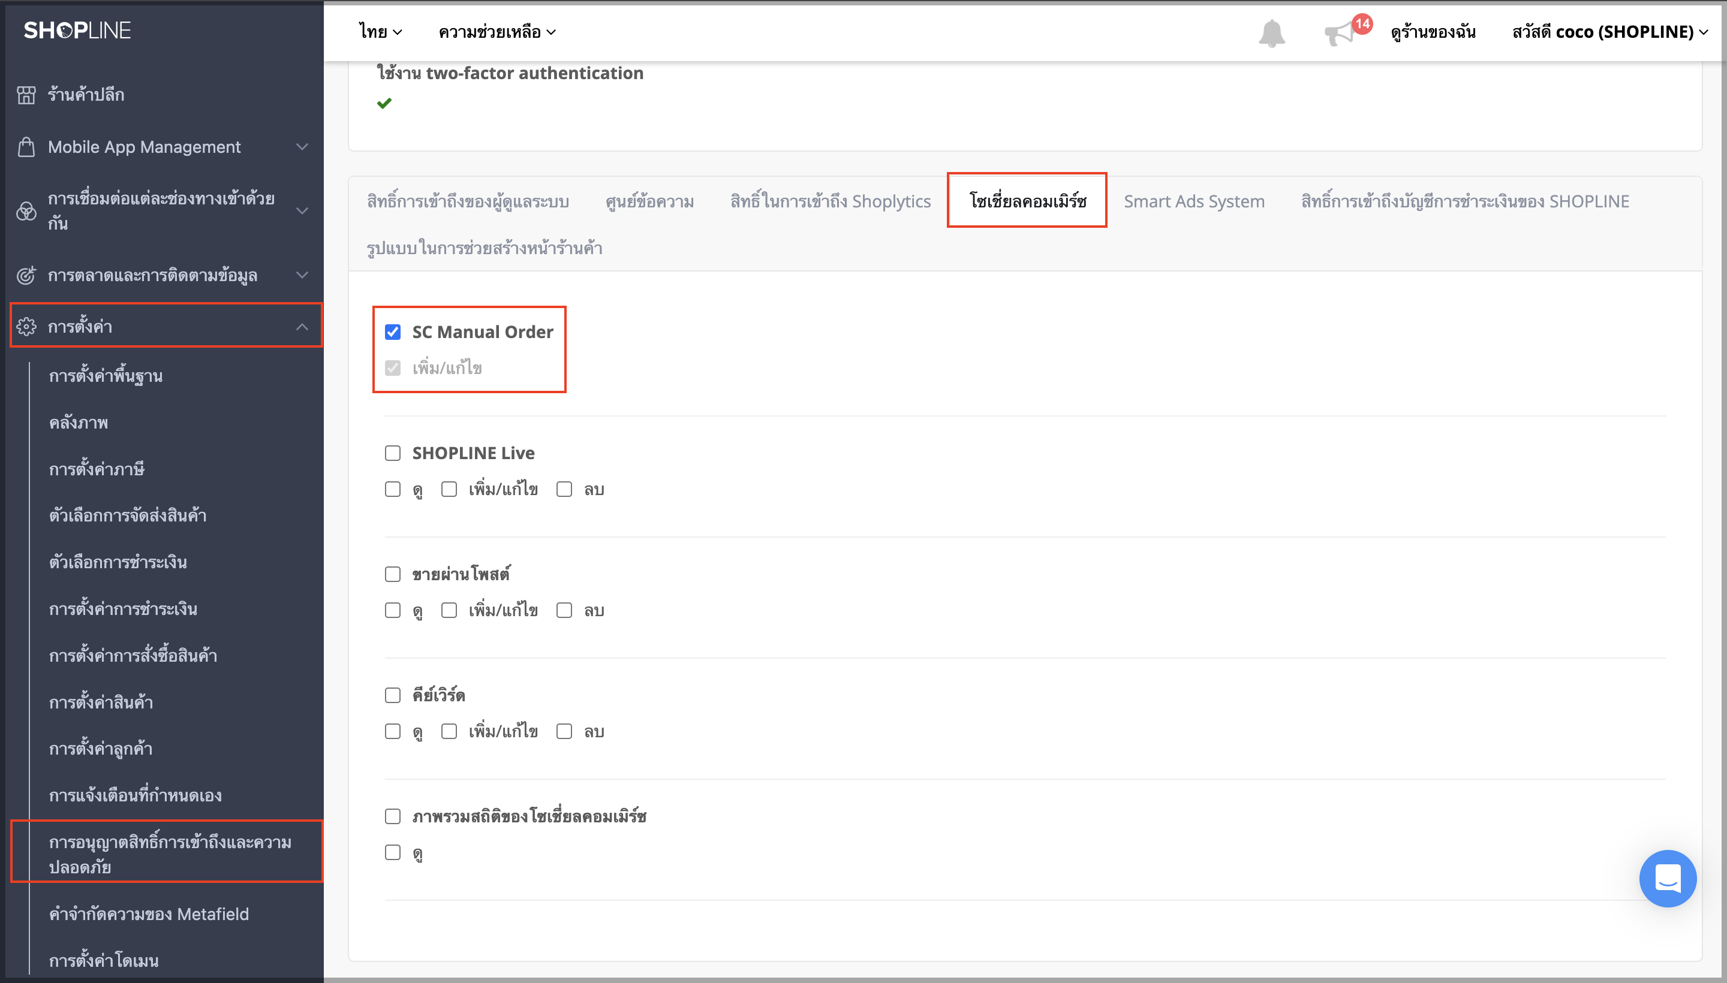Screen dimensions: 1727x983
Task: Click the การตั้งค่า gear icon
Action: coord(26,327)
